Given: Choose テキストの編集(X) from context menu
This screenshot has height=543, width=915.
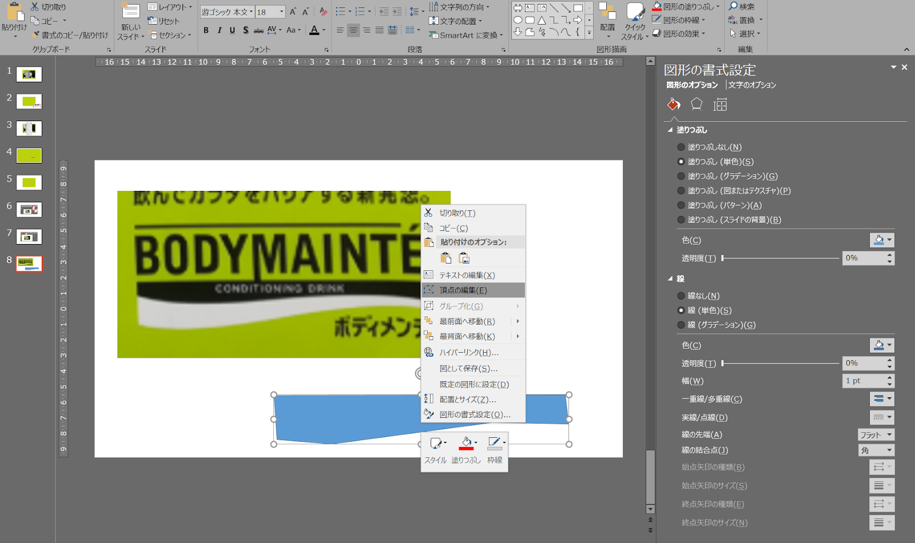Looking at the screenshot, I should click(x=473, y=275).
